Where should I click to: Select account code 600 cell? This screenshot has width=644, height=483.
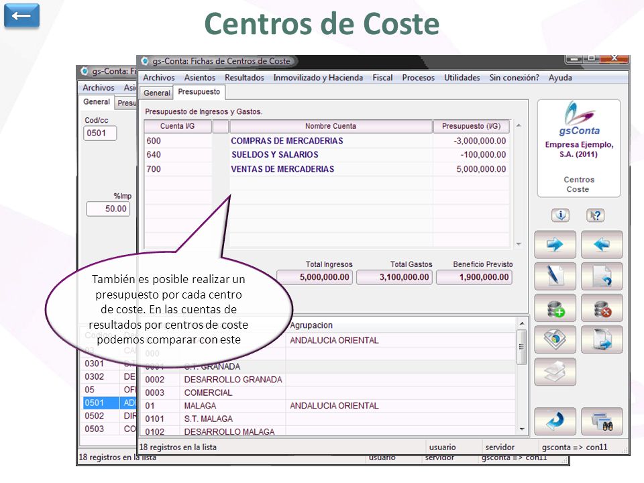178,141
